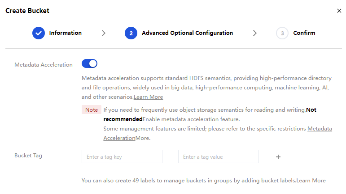Click chevron arrow after Information step
This screenshot has height=194, width=346.
[104, 33]
